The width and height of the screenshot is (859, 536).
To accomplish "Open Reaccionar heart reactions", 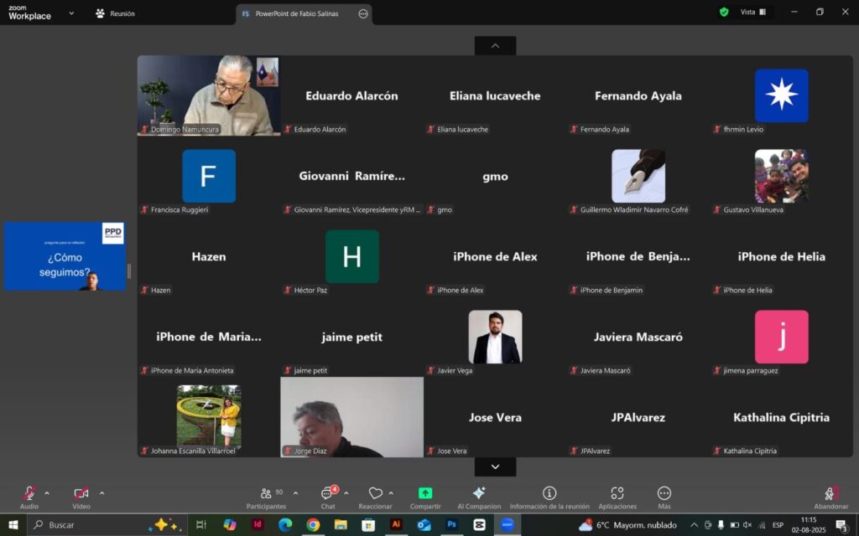I will point(375,497).
